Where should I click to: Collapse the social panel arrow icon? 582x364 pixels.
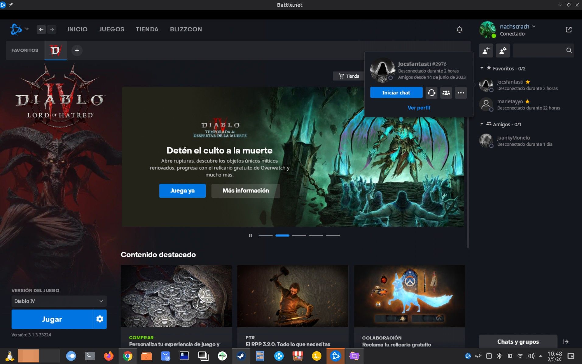pos(566,342)
